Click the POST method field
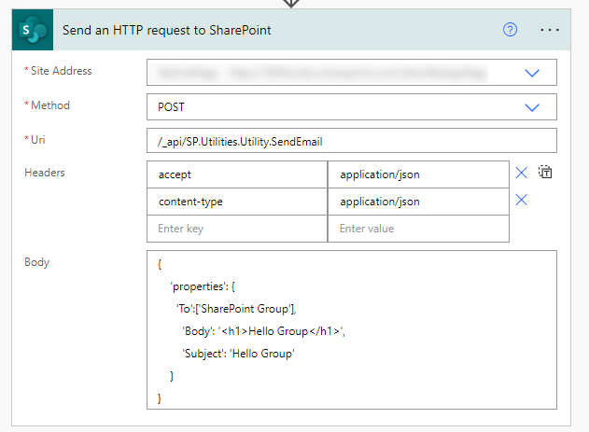This screenshot has width=589, height=432. [352, 107]
